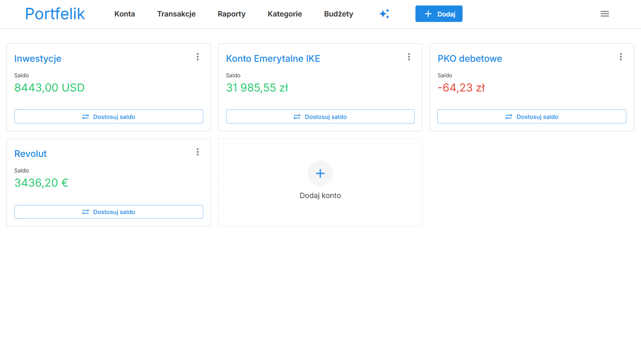Open Konto Emerytalne IKE three-dot menu
Screen dimensions: 641x344
pyautogui.click(x=409, y=57)
